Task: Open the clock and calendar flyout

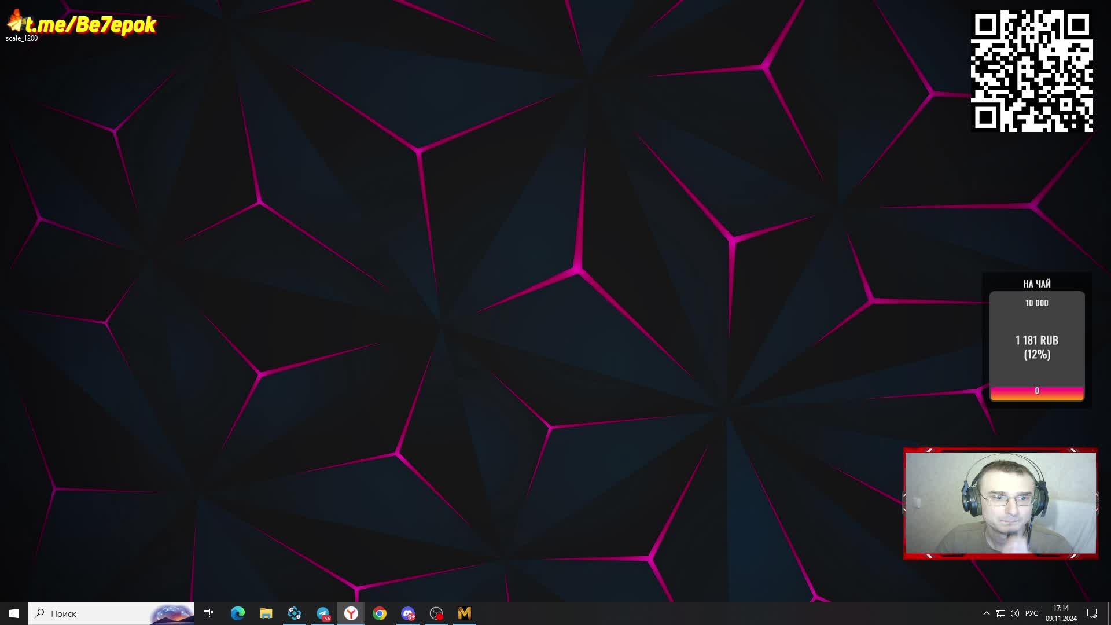Action: point(1061,613)
